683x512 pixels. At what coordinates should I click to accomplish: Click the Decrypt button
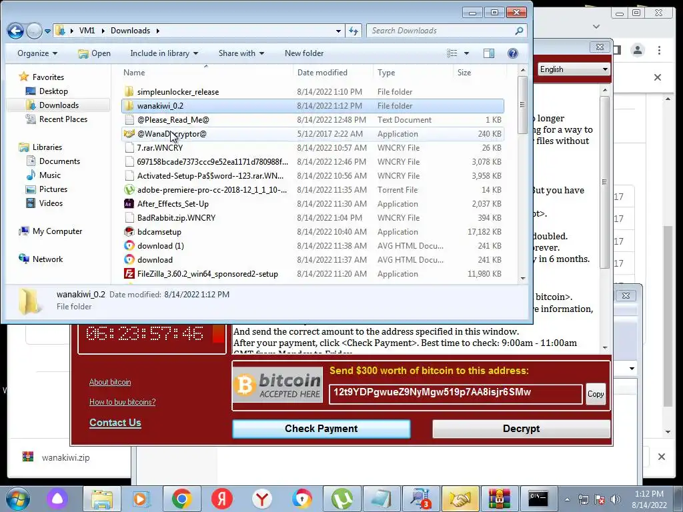(521, 429)
